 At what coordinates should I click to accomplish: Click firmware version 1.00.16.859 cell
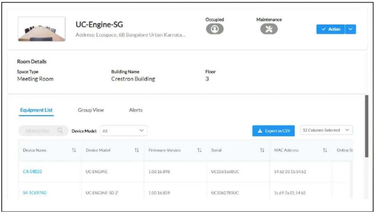click(x=159, y=193)
